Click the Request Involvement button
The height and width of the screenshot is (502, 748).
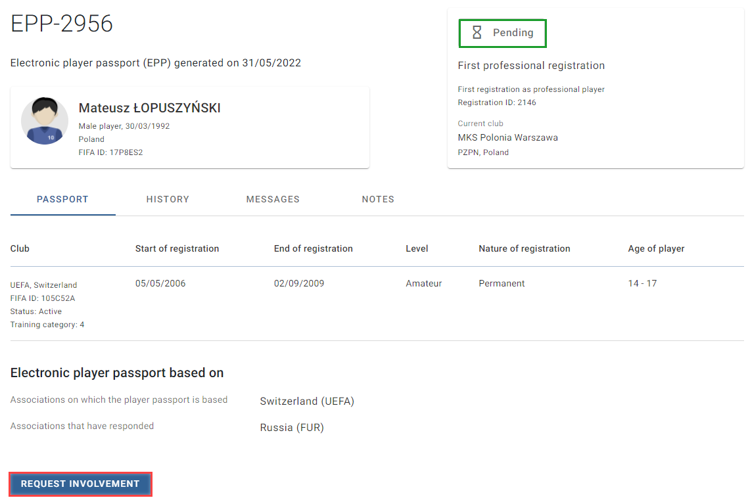[x=80, y=484]
